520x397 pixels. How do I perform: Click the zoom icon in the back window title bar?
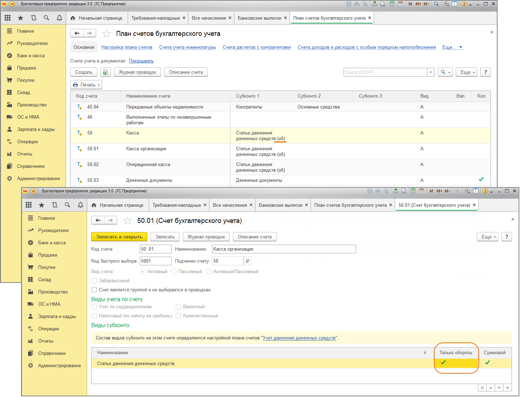coord(446,4)
